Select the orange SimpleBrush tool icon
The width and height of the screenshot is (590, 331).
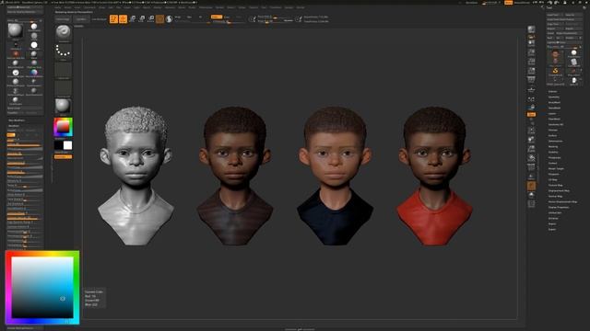pos(555,71)
